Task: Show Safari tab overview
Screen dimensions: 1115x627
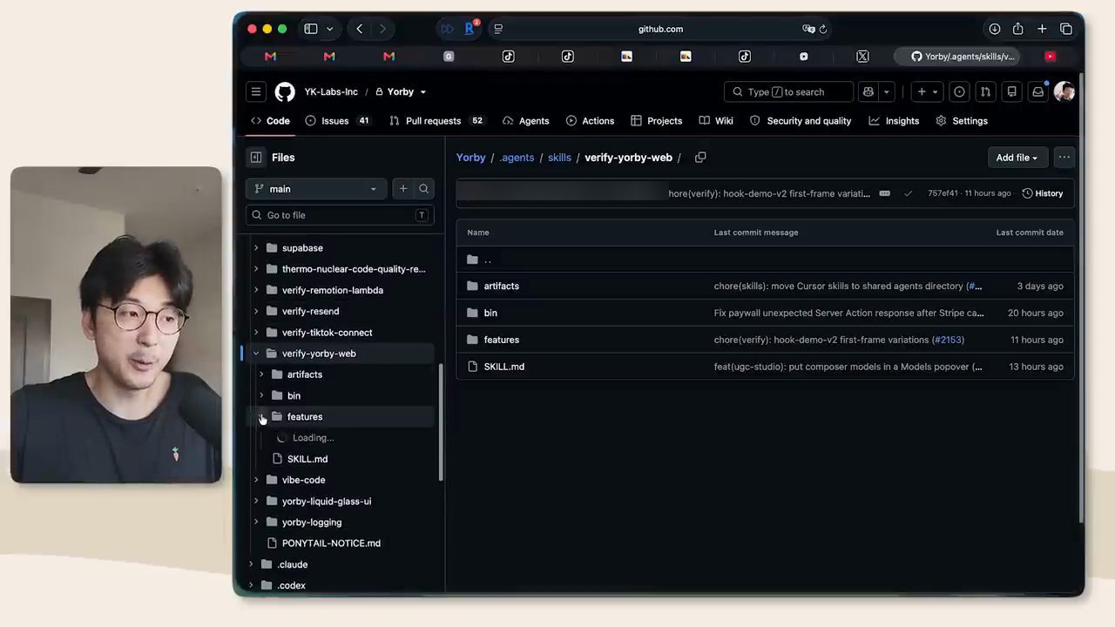Action: click(1065, 29)
